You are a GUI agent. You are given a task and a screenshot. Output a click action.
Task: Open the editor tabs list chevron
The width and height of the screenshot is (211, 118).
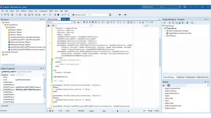coord(159,19)
